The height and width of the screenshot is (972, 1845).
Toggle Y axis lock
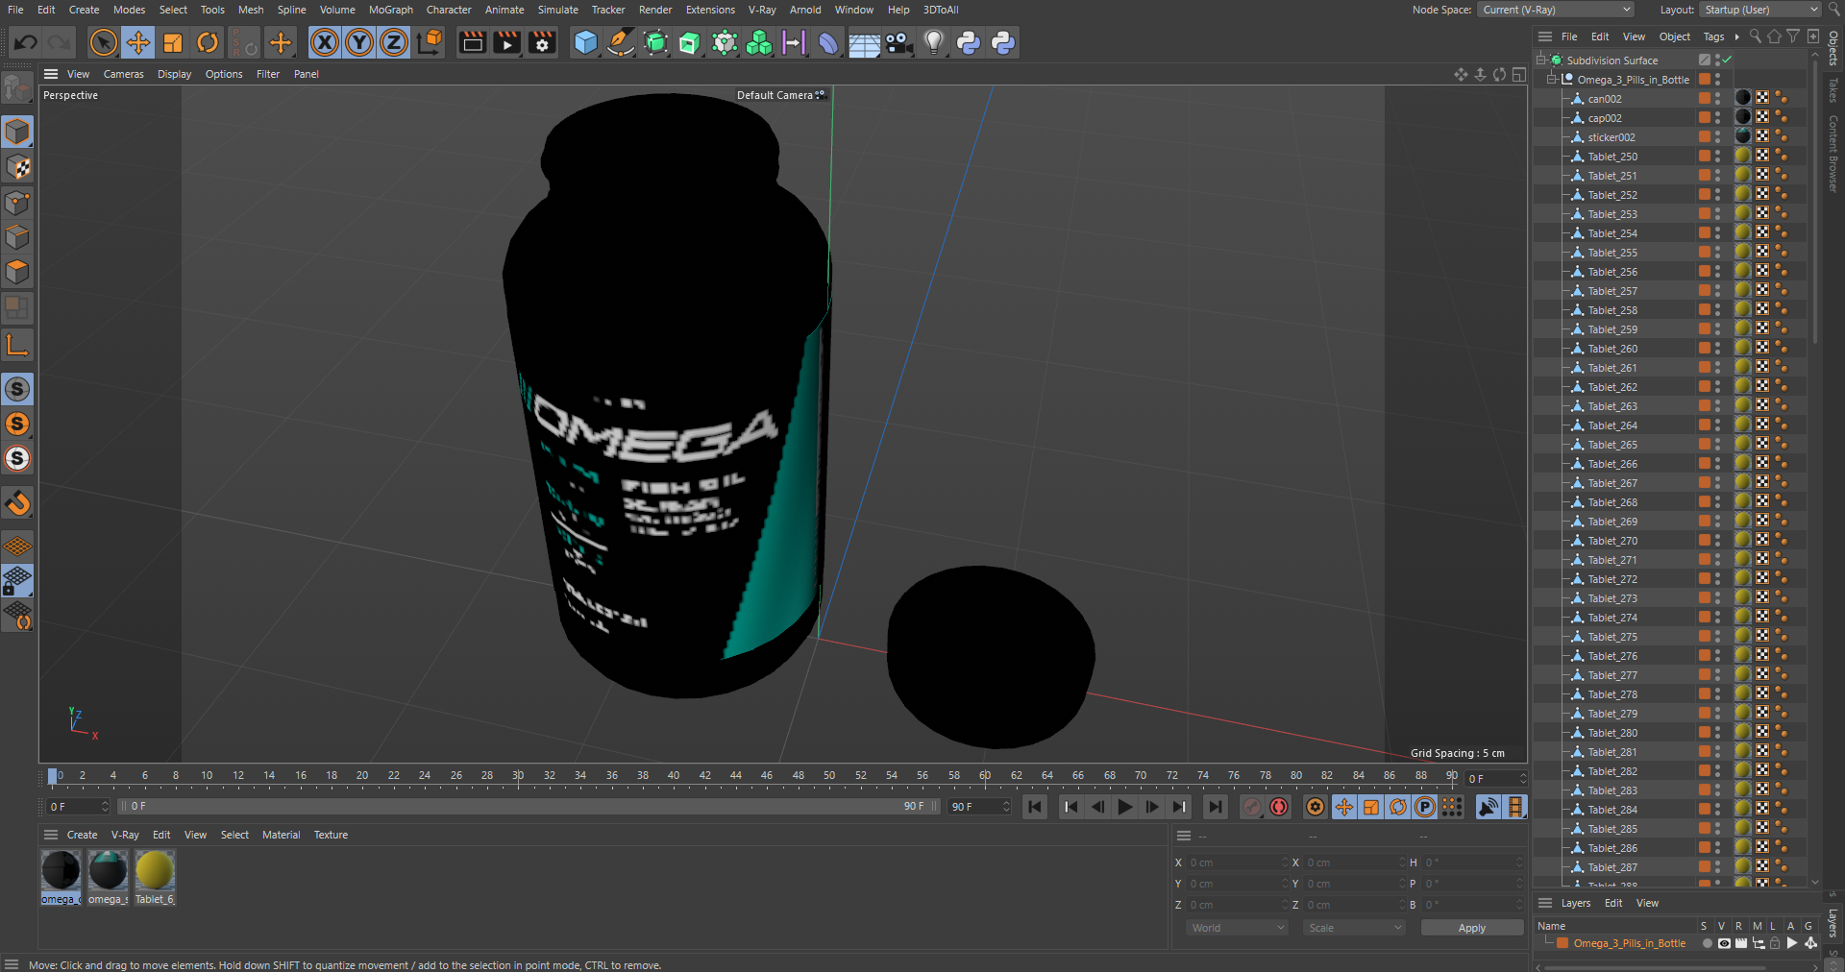point(359,42)
